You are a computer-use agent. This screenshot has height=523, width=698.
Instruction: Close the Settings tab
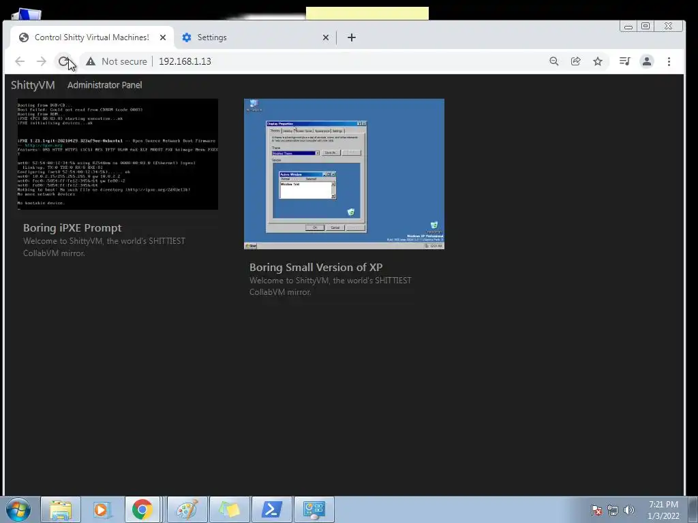326,37
